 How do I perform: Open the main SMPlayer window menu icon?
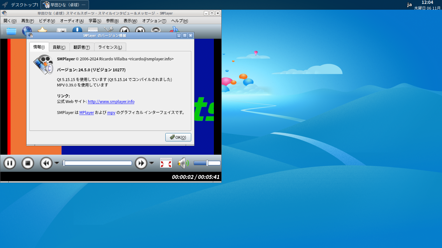(x=4, y=13)
